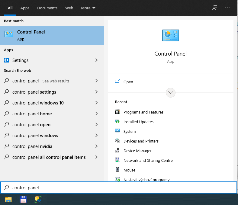Click the Control Panel title in preview pane
This screenshot has width=238, height=205.
(171, 54)
